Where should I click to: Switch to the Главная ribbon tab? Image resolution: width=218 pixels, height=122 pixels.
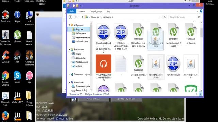tap(82, 11)
